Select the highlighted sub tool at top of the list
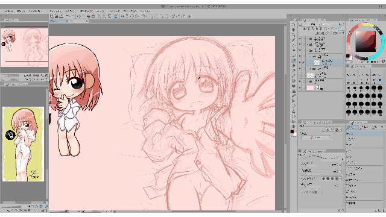This screenshot has width=386, height=217. click(364, 134)
